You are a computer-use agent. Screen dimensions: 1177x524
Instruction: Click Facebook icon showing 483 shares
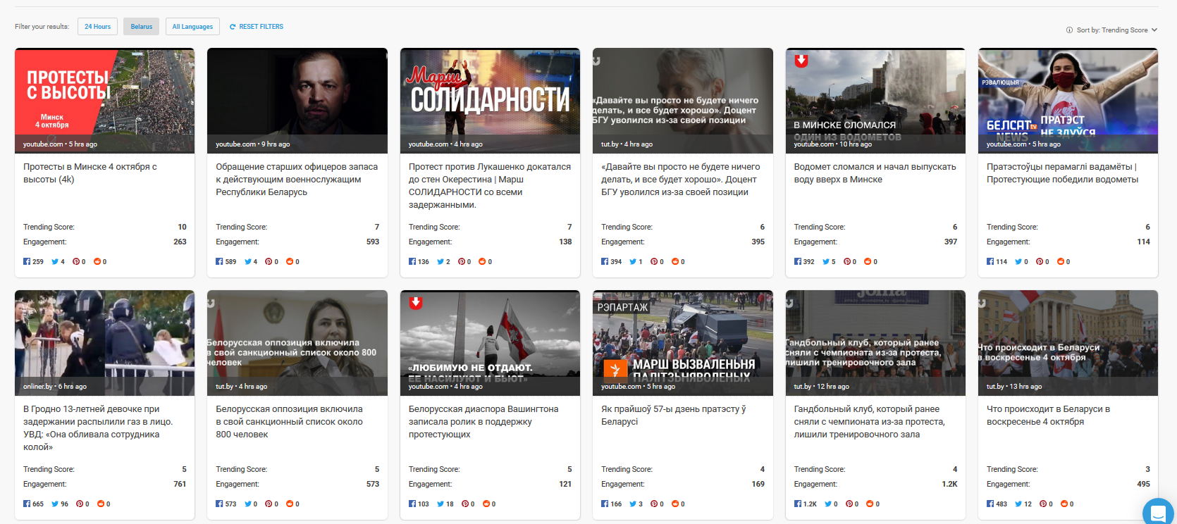990,504
